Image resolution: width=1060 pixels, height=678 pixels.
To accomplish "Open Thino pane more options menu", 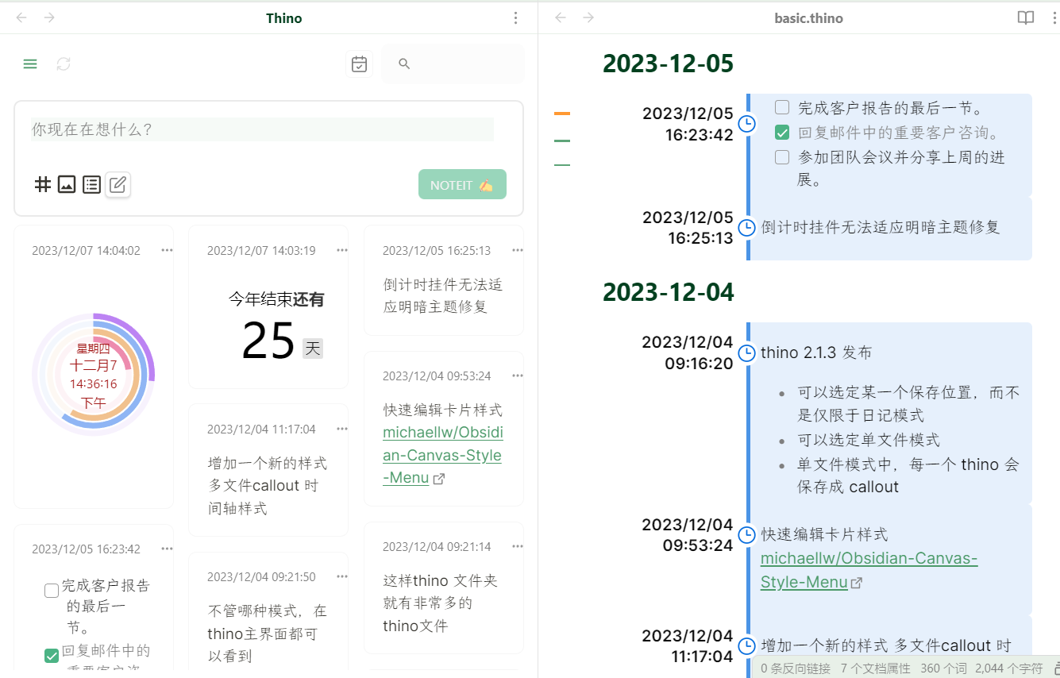I will click(x=516, y=17).
